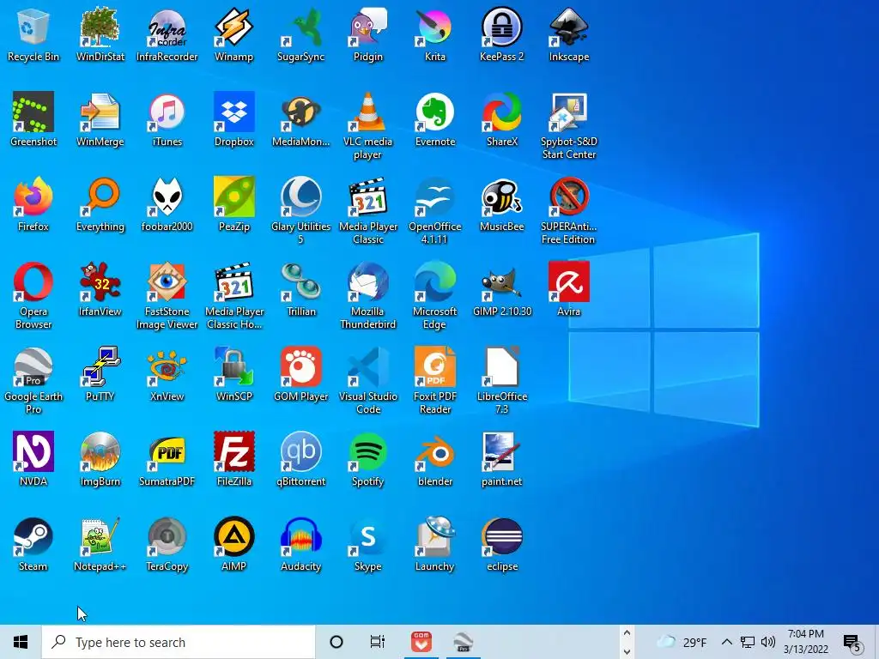Click the IrfanView desktop icon

pyautogui.click(x=100, y=290)
